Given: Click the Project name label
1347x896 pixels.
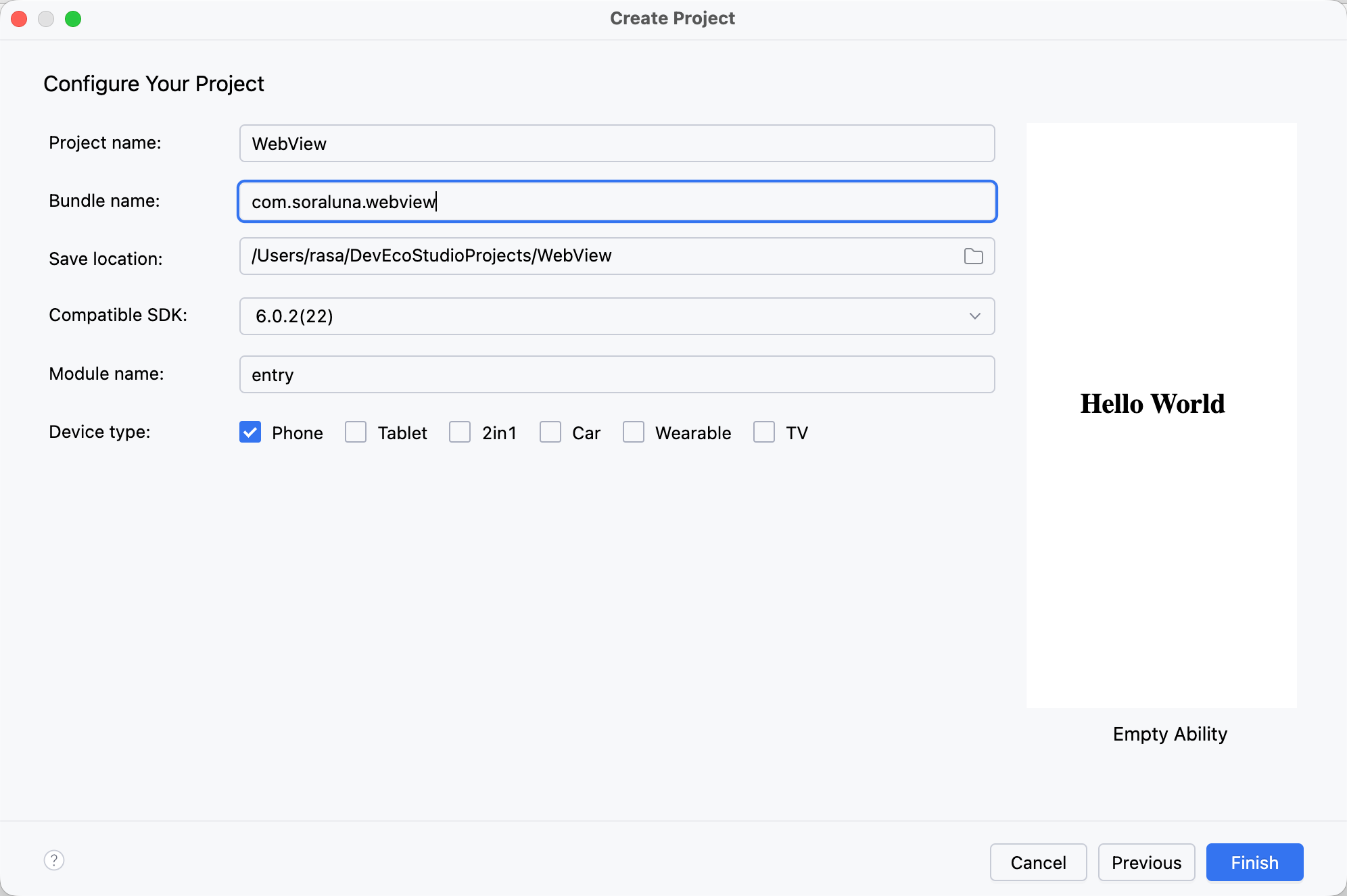Looking at the screenshot, I should (x=105, y=143).
